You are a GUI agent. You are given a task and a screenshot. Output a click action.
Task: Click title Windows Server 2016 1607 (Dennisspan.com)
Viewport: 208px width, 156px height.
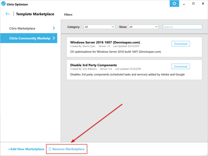pos(105,42)
